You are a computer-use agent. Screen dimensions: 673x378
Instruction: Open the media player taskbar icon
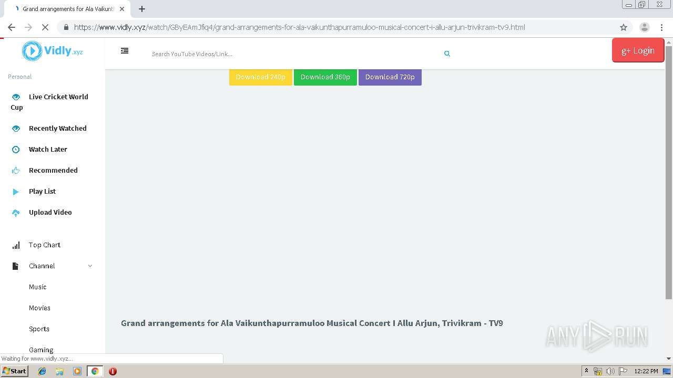pos(77,371)
